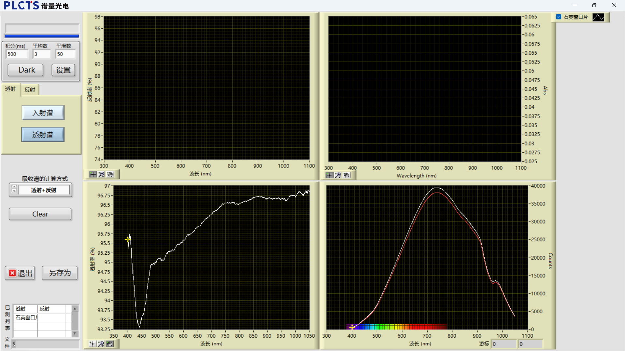Click the 积分(ms) input field showing 500
The height and width of the screenshot is (351, 625).
coord(17,54)
